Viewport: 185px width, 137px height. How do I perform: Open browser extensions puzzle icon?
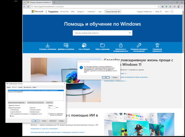170,6
